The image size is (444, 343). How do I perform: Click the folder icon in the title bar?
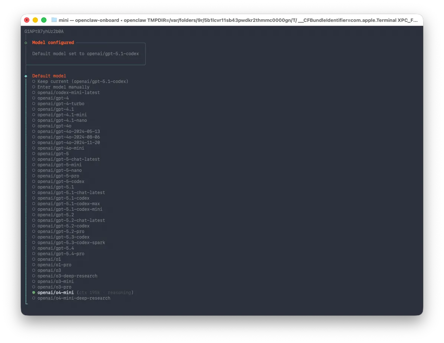pyautogui.click(x=54, y=20)
